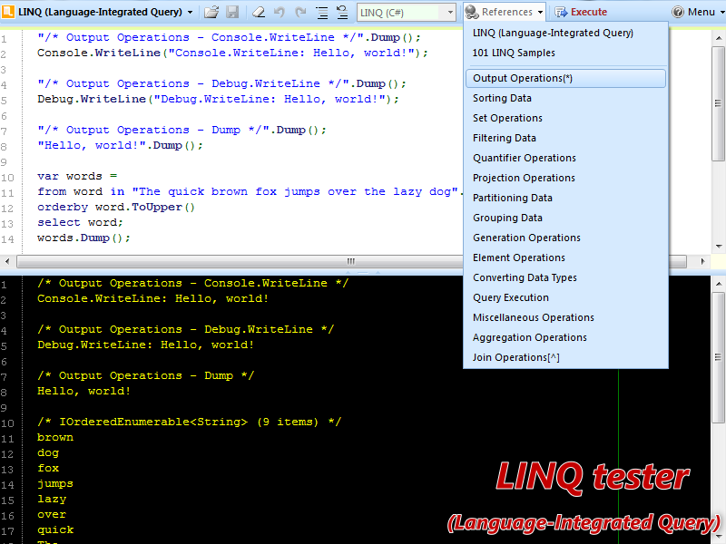Click the eraser clear icon
This screenshot has height=544, width=726.
[259, 12]
